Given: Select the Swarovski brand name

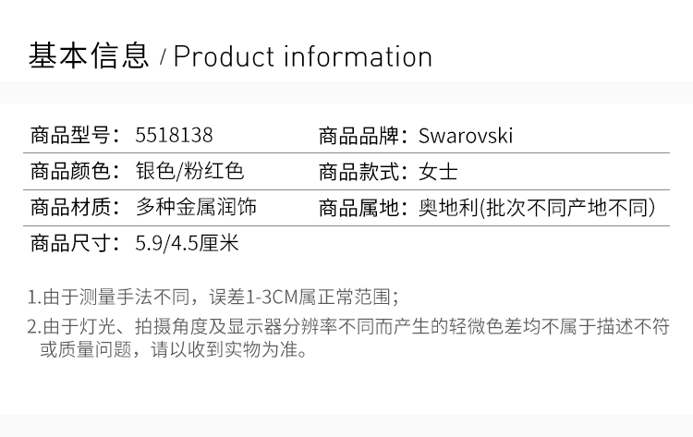Looking at the screenshot, I should [x=466, y=136].
